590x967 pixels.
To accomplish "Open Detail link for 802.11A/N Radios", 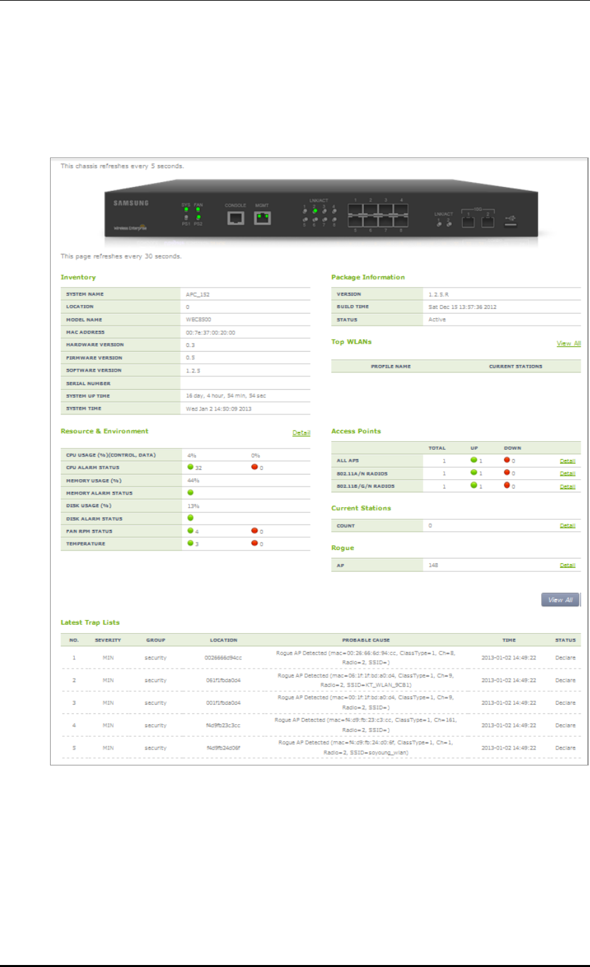I will [x=567, y=474].
